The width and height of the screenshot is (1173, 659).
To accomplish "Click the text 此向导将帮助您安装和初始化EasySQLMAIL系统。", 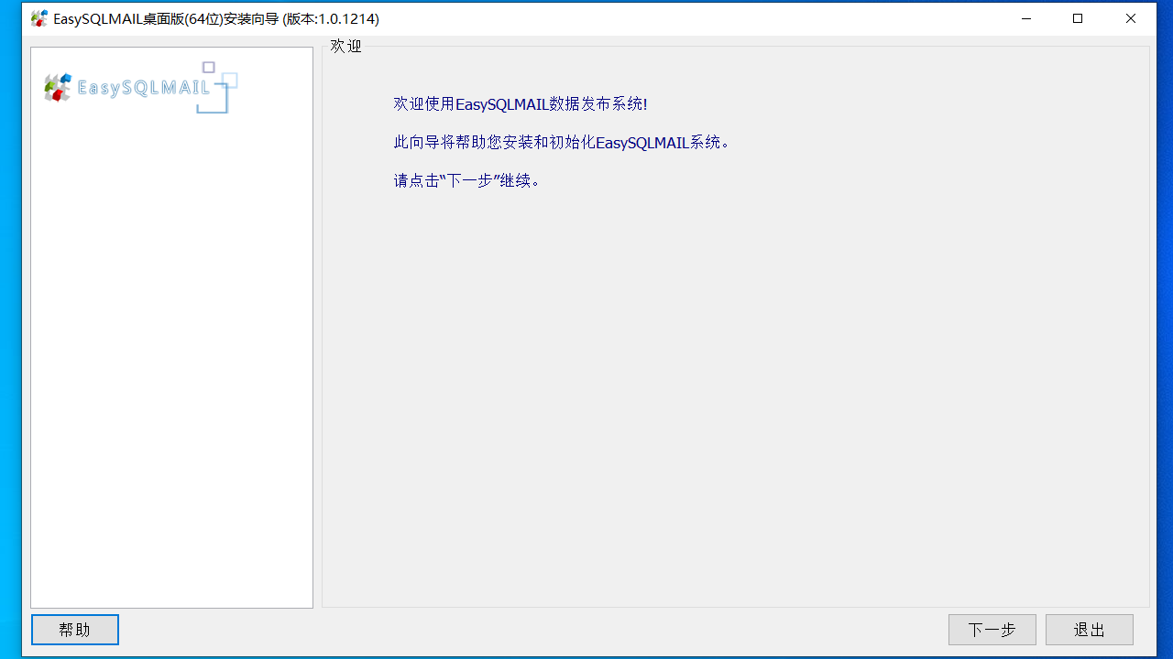I will point(562,143).
